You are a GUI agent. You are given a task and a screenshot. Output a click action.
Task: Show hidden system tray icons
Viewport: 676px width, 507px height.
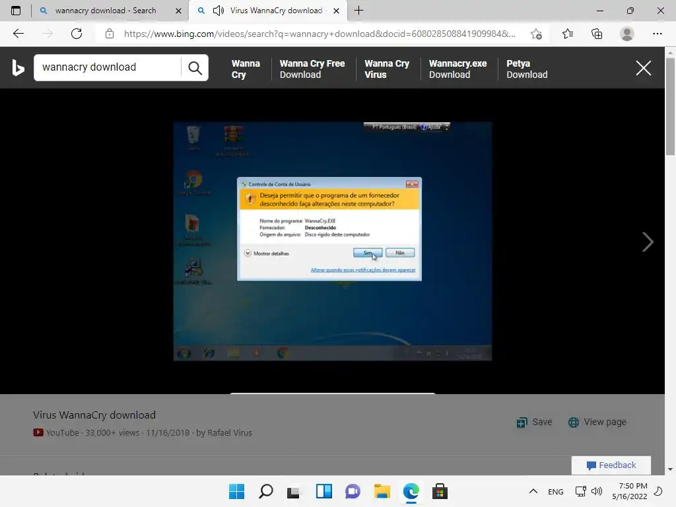533,491
